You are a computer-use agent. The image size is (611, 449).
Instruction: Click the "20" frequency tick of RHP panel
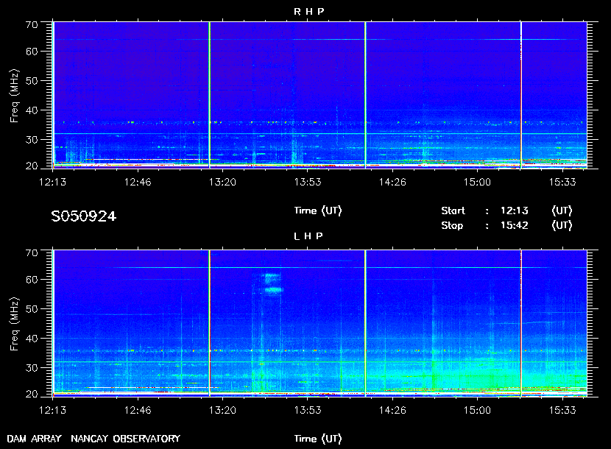coord(32,166)
